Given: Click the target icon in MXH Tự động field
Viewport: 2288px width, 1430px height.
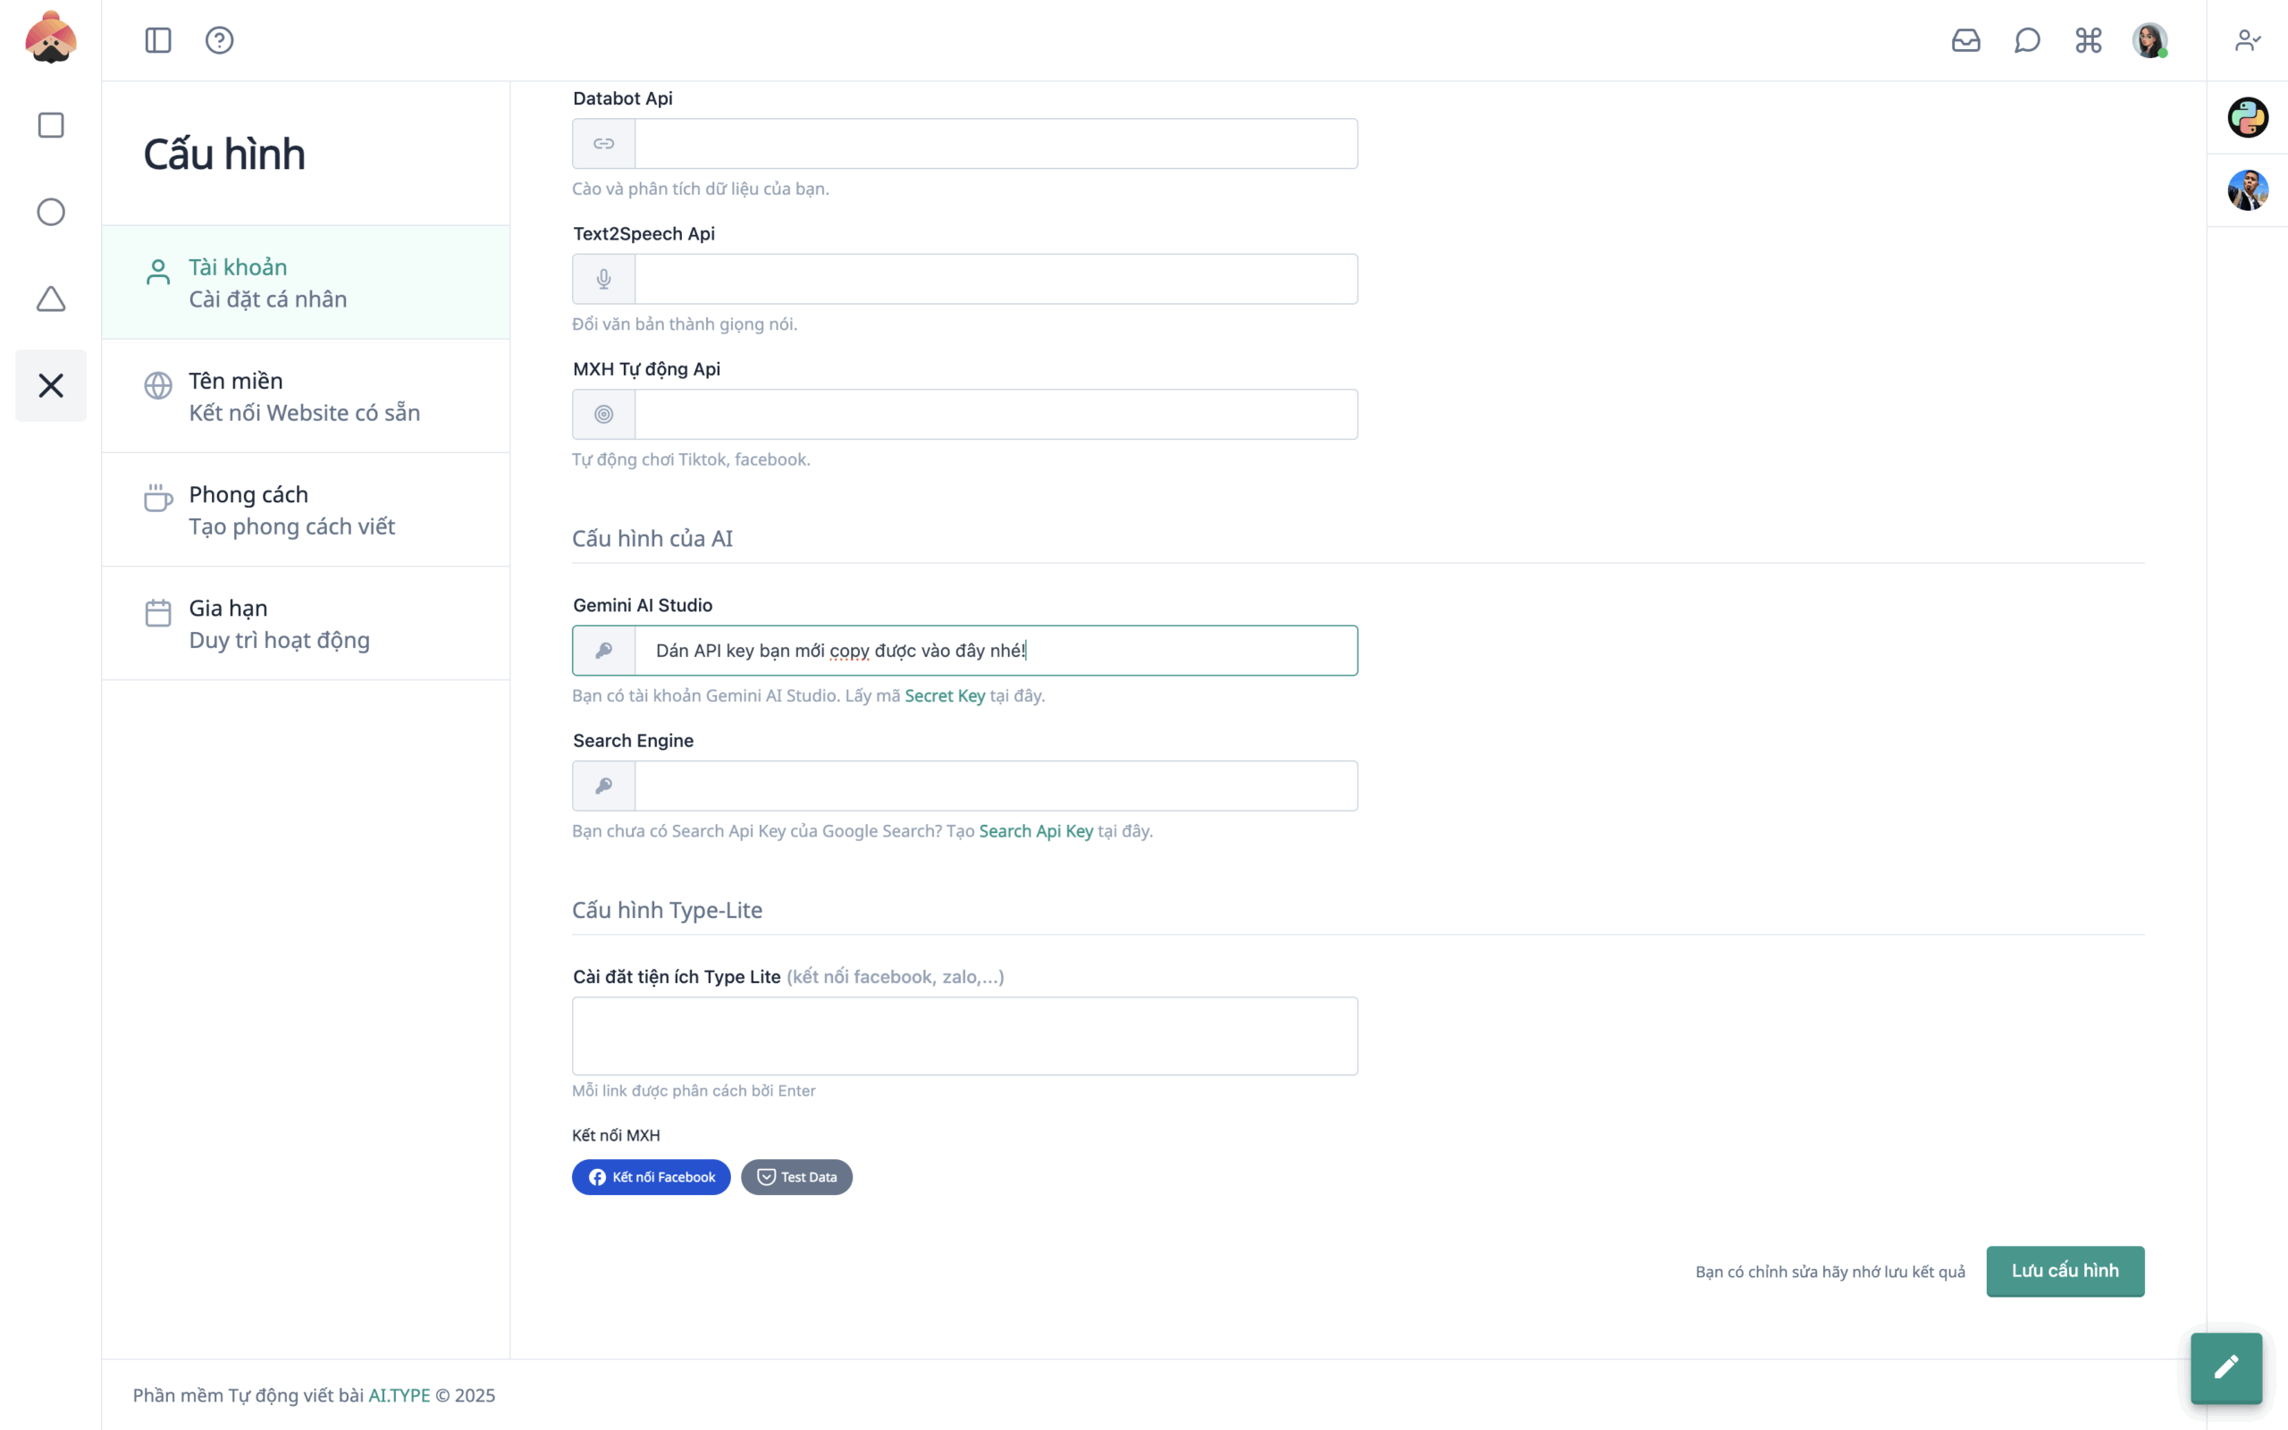Looking at the screenshot, I should pyautogui.click(x=603, y=414).
